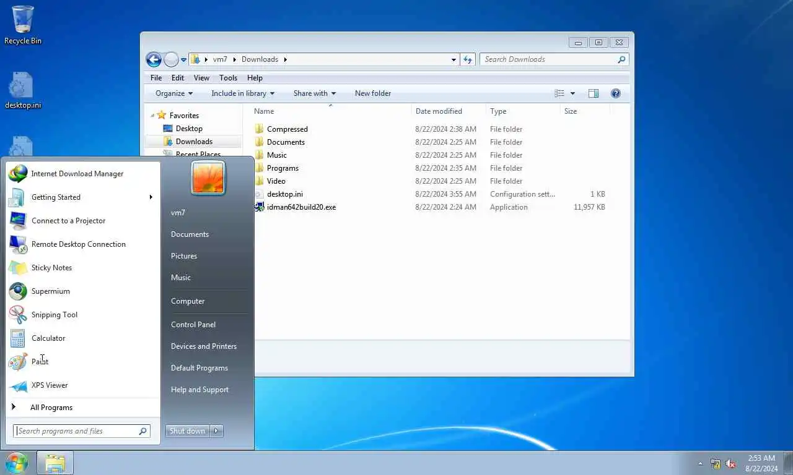Launch Connect to a Projector
The height and width of the screenshot is (475, 793).
tap(82, 221)
